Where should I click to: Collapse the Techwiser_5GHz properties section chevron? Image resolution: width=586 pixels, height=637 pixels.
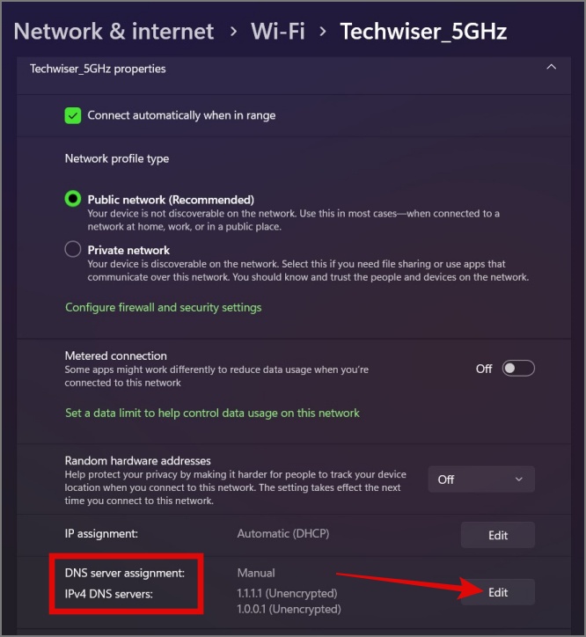pyautogui.click(x=551, y=67)
